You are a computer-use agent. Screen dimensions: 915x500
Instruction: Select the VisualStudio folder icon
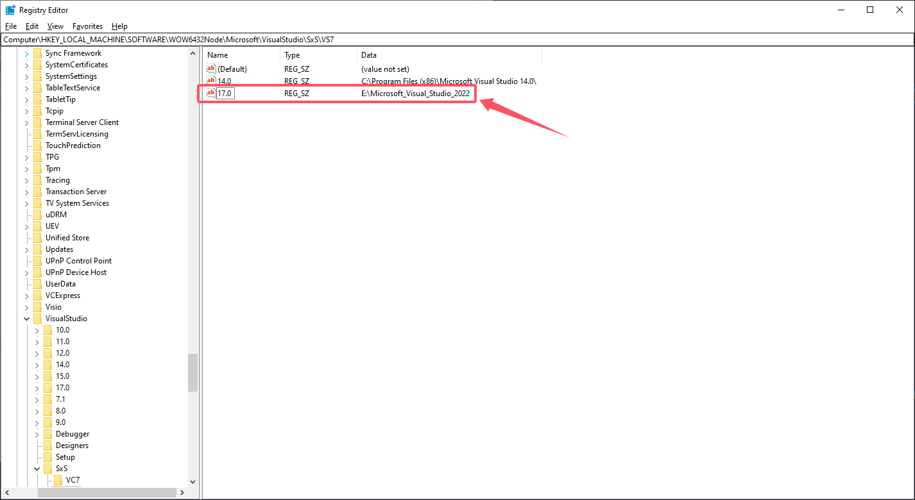[37, 319]
